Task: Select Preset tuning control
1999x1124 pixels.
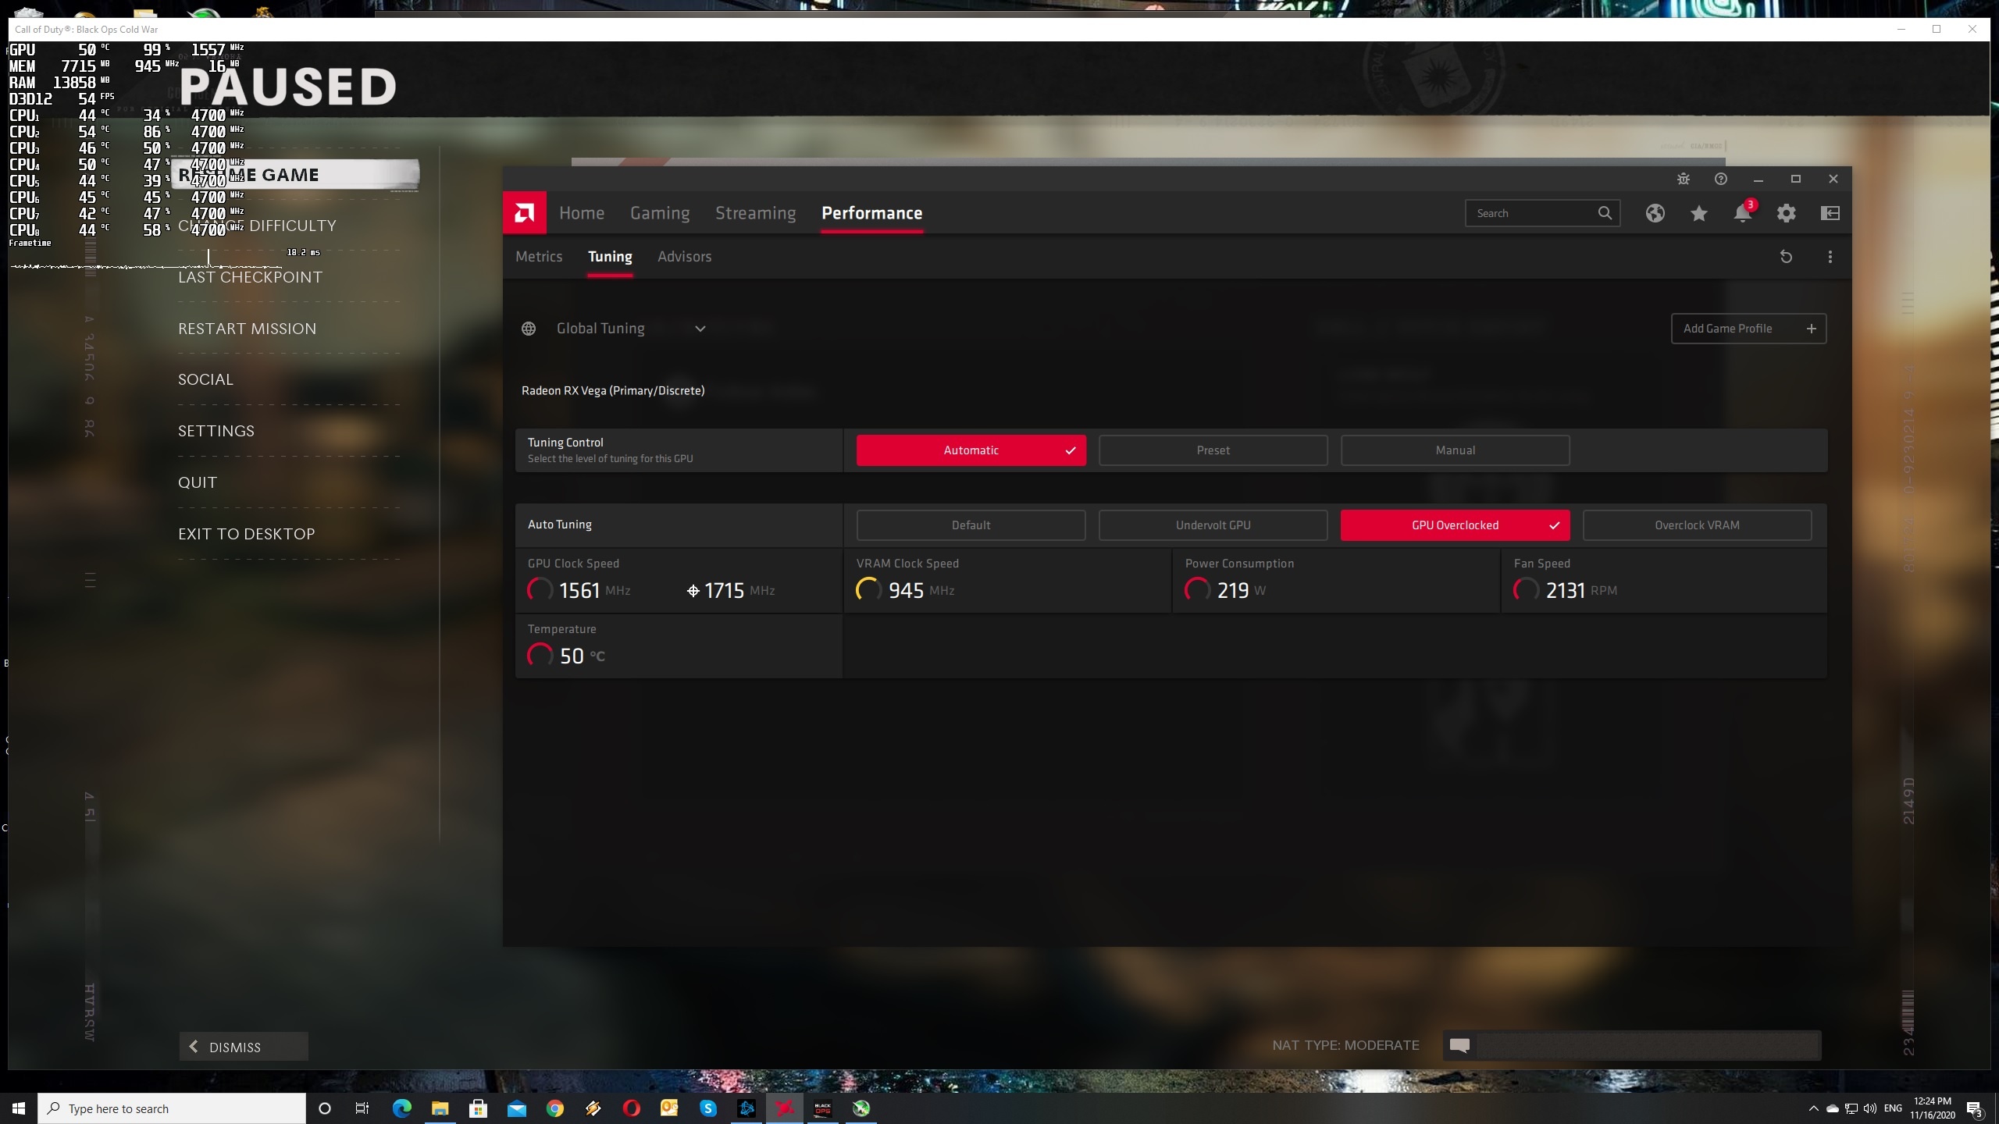Action: (1213, 450)
